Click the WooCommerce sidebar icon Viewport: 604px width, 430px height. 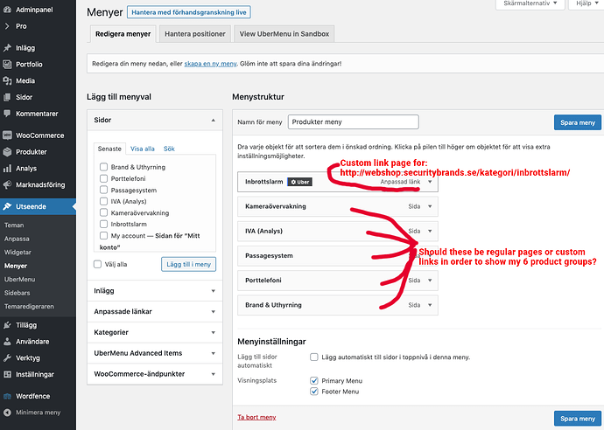tap(8, 135)
